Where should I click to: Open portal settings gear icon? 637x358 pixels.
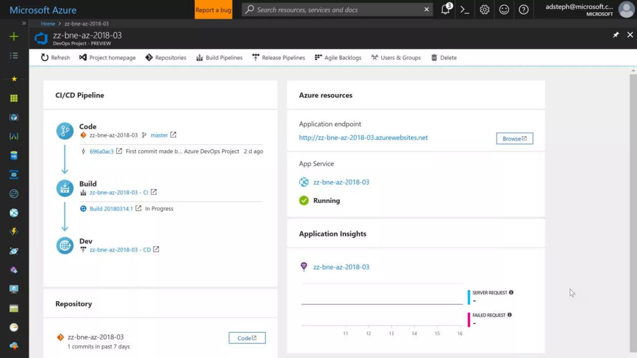click(484, 10)
